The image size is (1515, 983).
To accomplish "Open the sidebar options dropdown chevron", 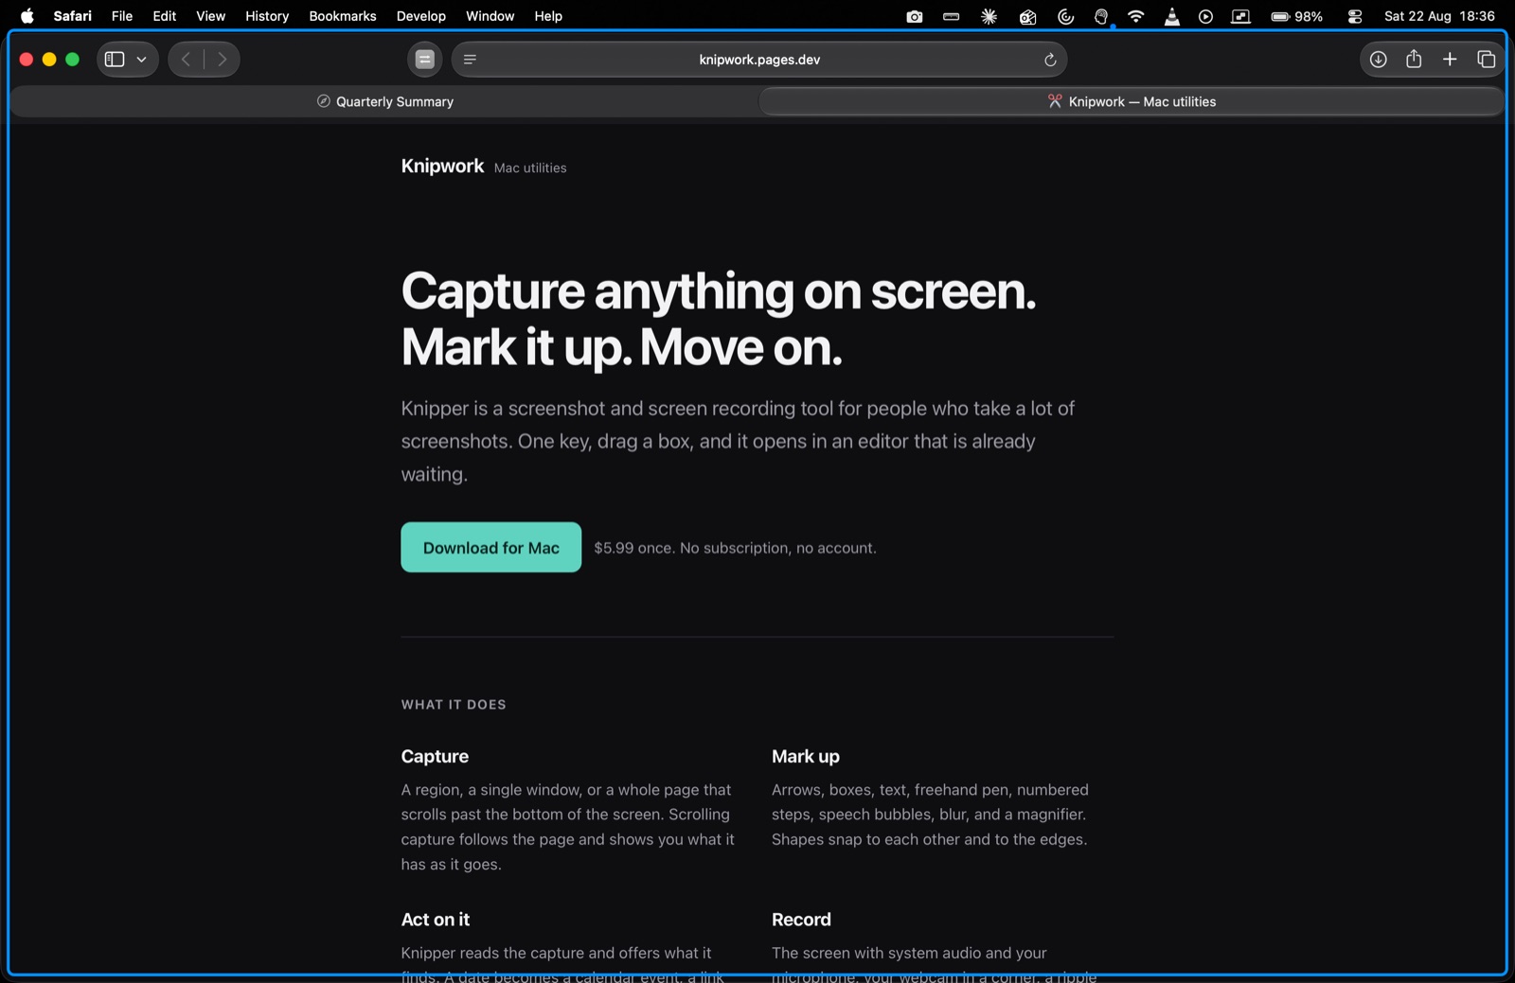I will tap(141, 60).
